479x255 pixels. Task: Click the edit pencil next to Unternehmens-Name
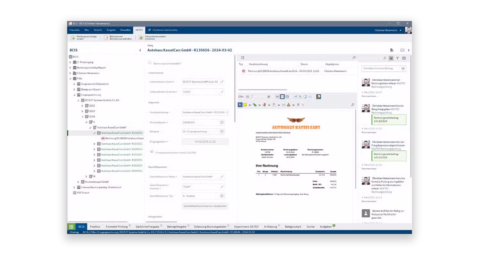click(222, 82)
